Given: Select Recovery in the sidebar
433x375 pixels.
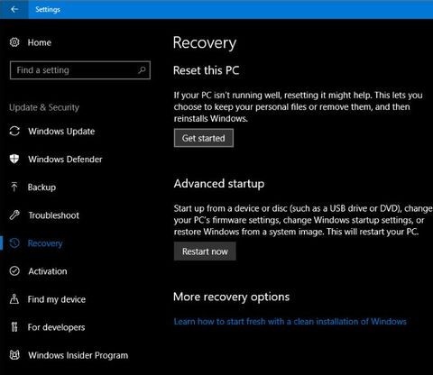Looking at the screenshot, I should tap(45, 243).
